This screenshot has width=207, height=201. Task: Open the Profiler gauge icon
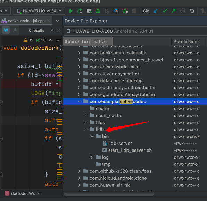116,11
